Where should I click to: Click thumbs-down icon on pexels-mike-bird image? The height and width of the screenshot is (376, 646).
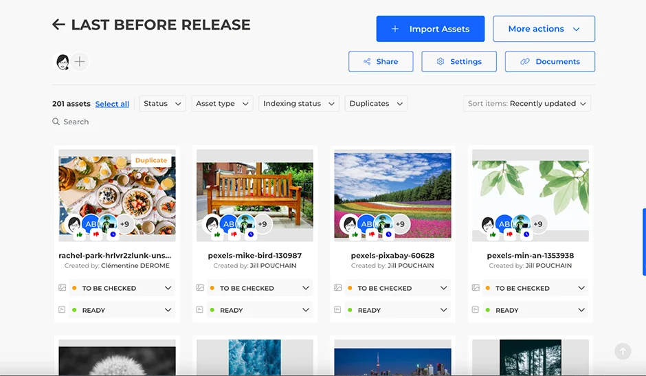[x=234, y=234]
